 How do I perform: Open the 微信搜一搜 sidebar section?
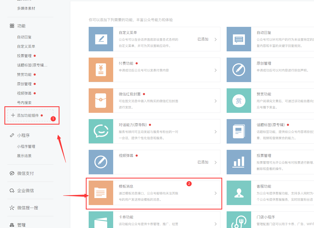tap(28, 208)
